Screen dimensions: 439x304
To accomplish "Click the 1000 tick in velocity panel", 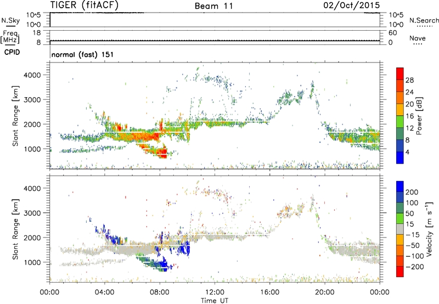I will [x=32, y=262].
